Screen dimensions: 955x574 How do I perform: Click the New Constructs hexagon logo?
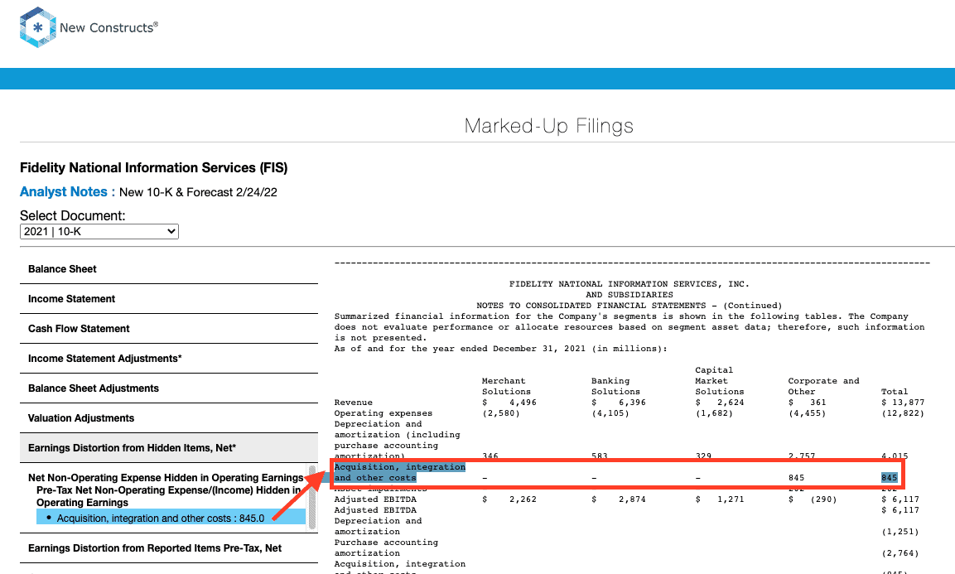38,27
